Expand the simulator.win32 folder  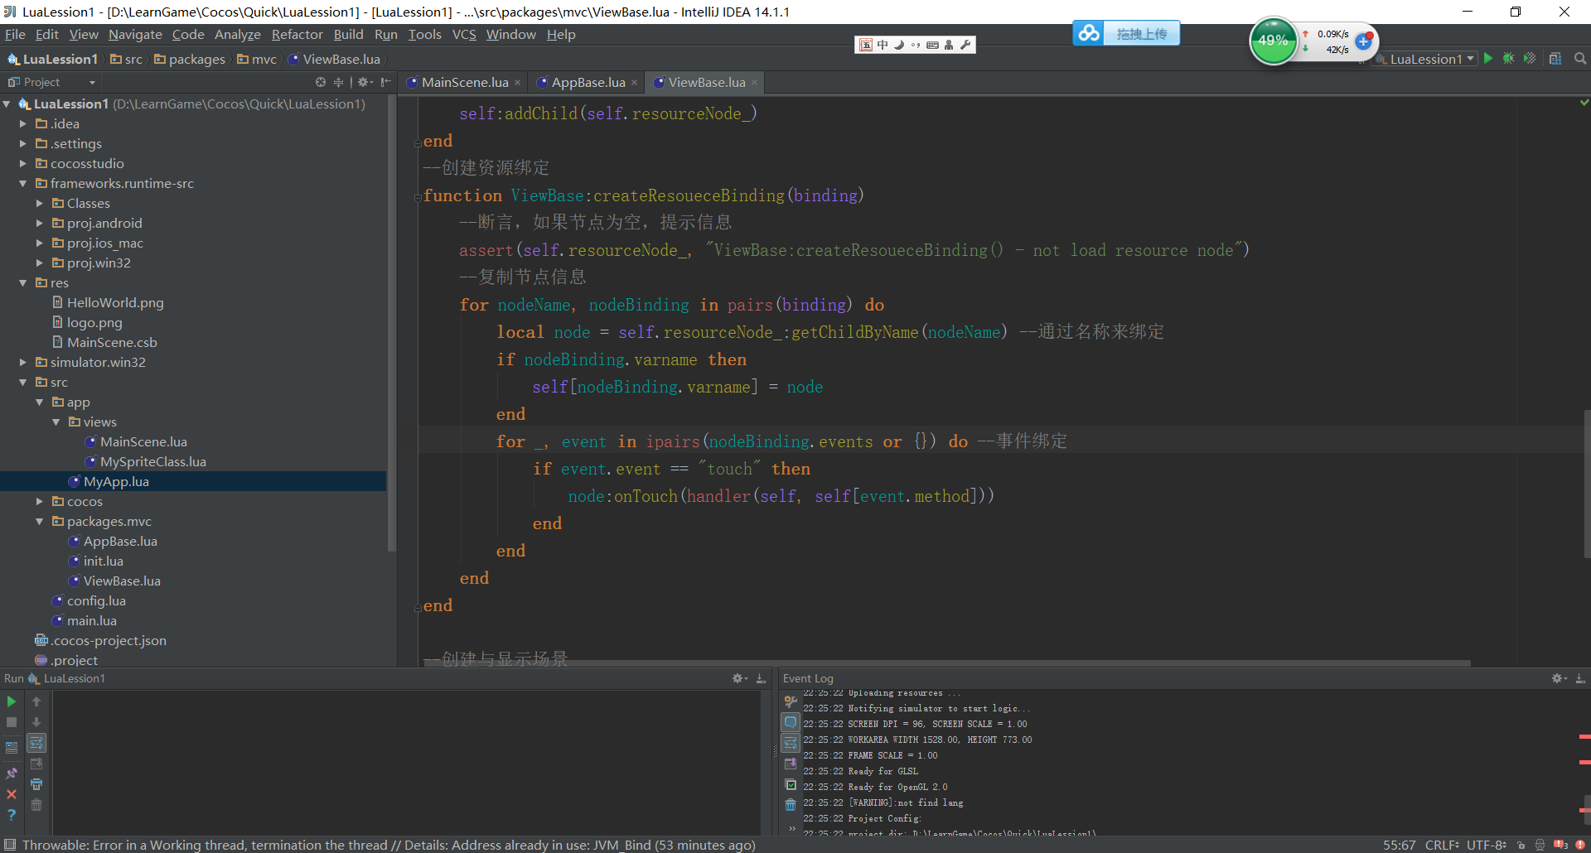point(23,363)
